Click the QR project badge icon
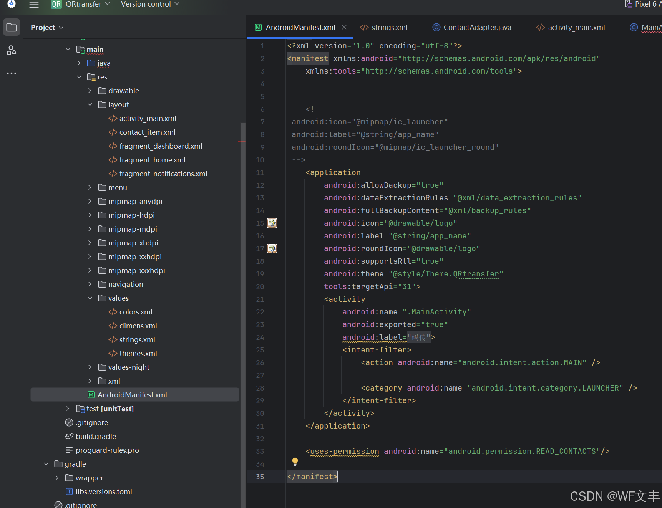The image size is (662, 508). coord(56,4)
